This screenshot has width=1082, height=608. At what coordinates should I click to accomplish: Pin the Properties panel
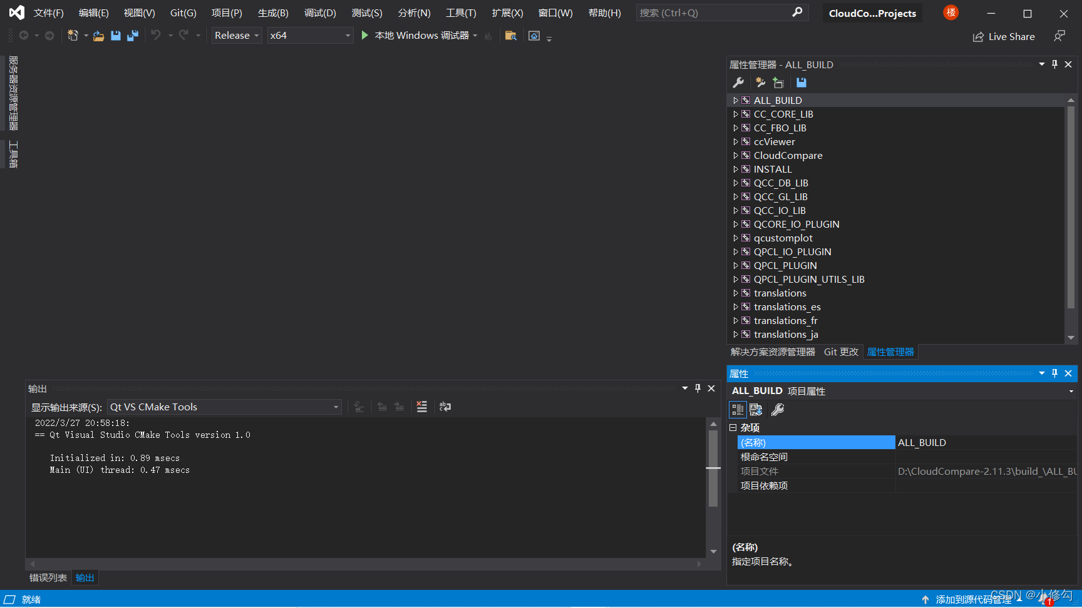coord(1055,373)
